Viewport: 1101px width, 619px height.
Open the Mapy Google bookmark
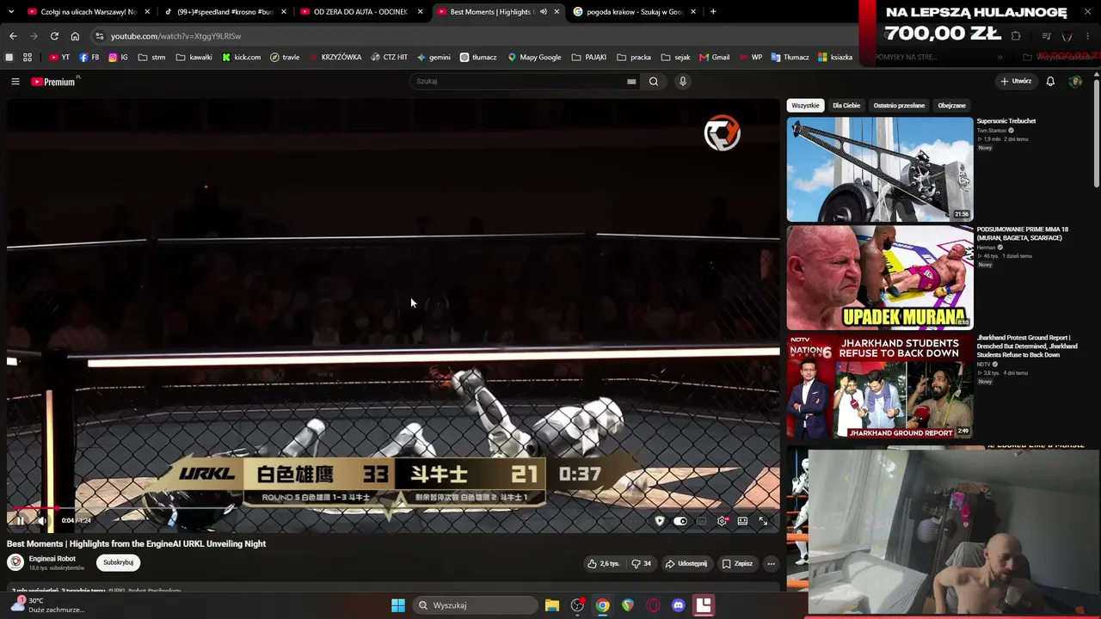[534, 58]
